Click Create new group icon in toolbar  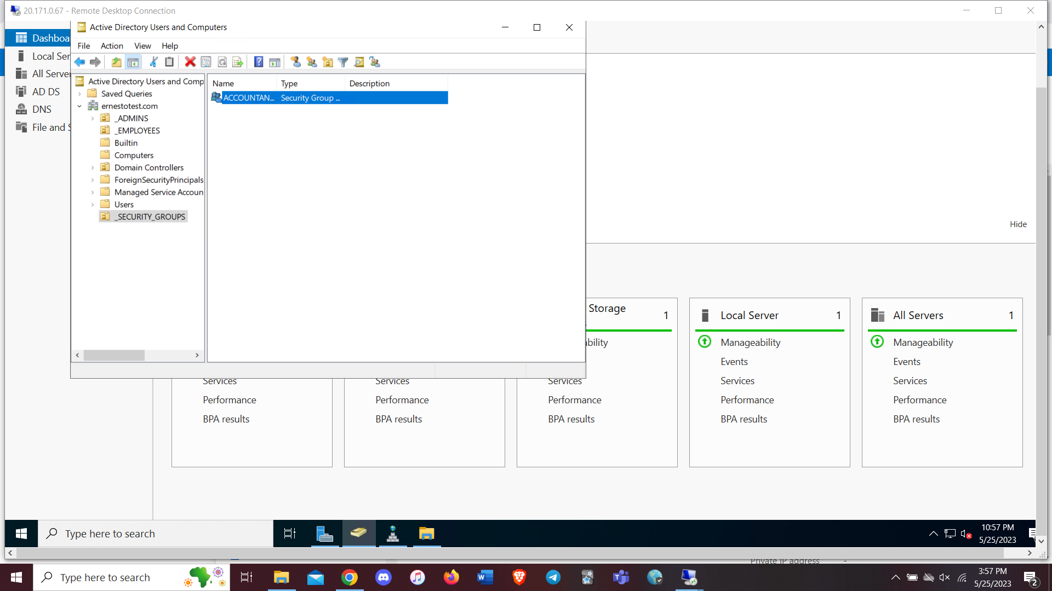[312, 62]
